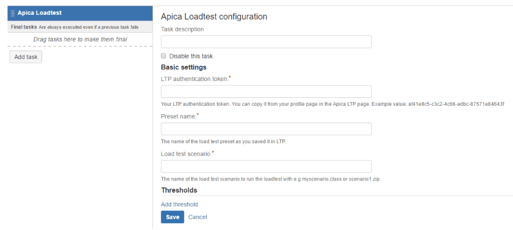The height and width of the screenshot is (230, 513).
Task: Focus the Task description text field
Action: coord(266,42)
